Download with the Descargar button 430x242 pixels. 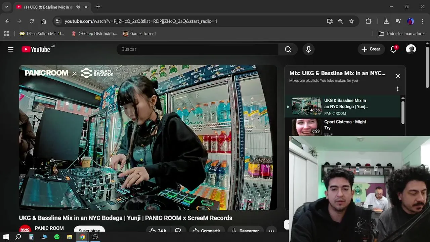point(245,230)
